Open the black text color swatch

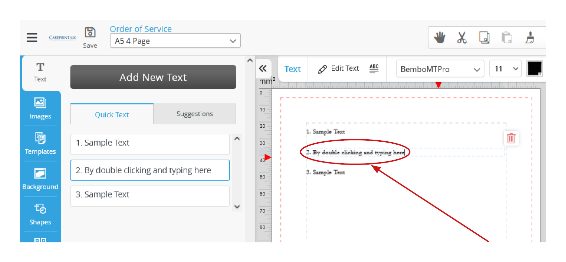click(534, 68)
